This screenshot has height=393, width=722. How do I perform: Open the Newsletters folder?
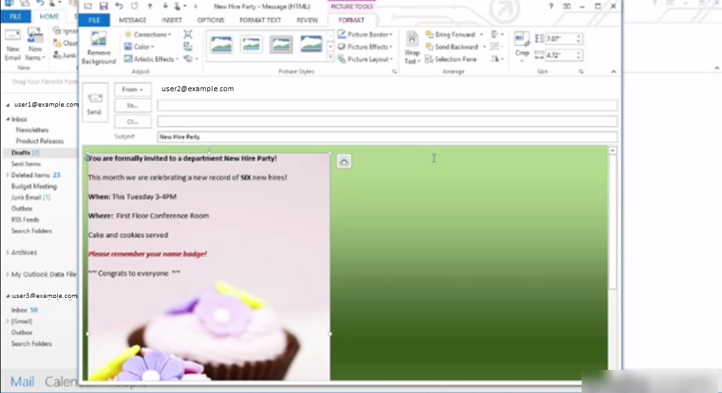(x=32, y=130)
